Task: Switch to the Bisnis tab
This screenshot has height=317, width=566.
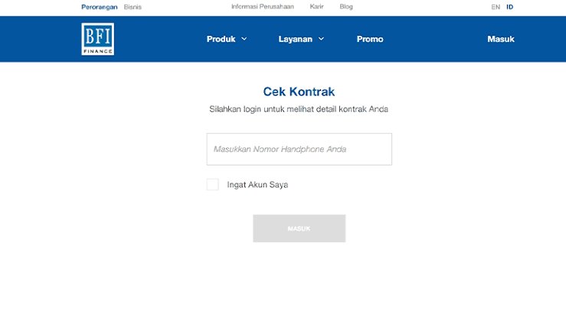Action: (x=133, y=7)
